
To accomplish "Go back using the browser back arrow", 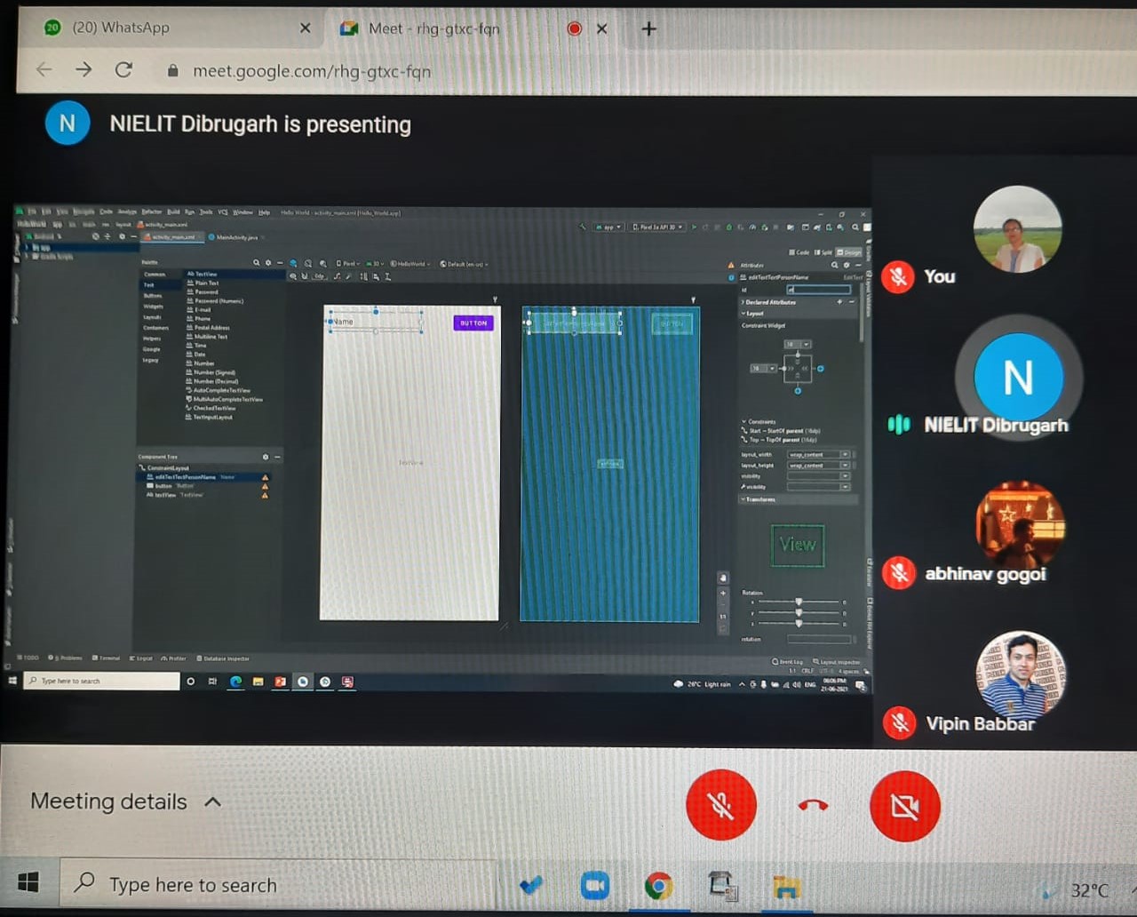I will click(44, 69).
